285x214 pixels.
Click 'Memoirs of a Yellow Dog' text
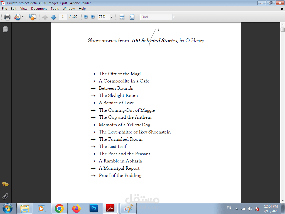[124, 125]
